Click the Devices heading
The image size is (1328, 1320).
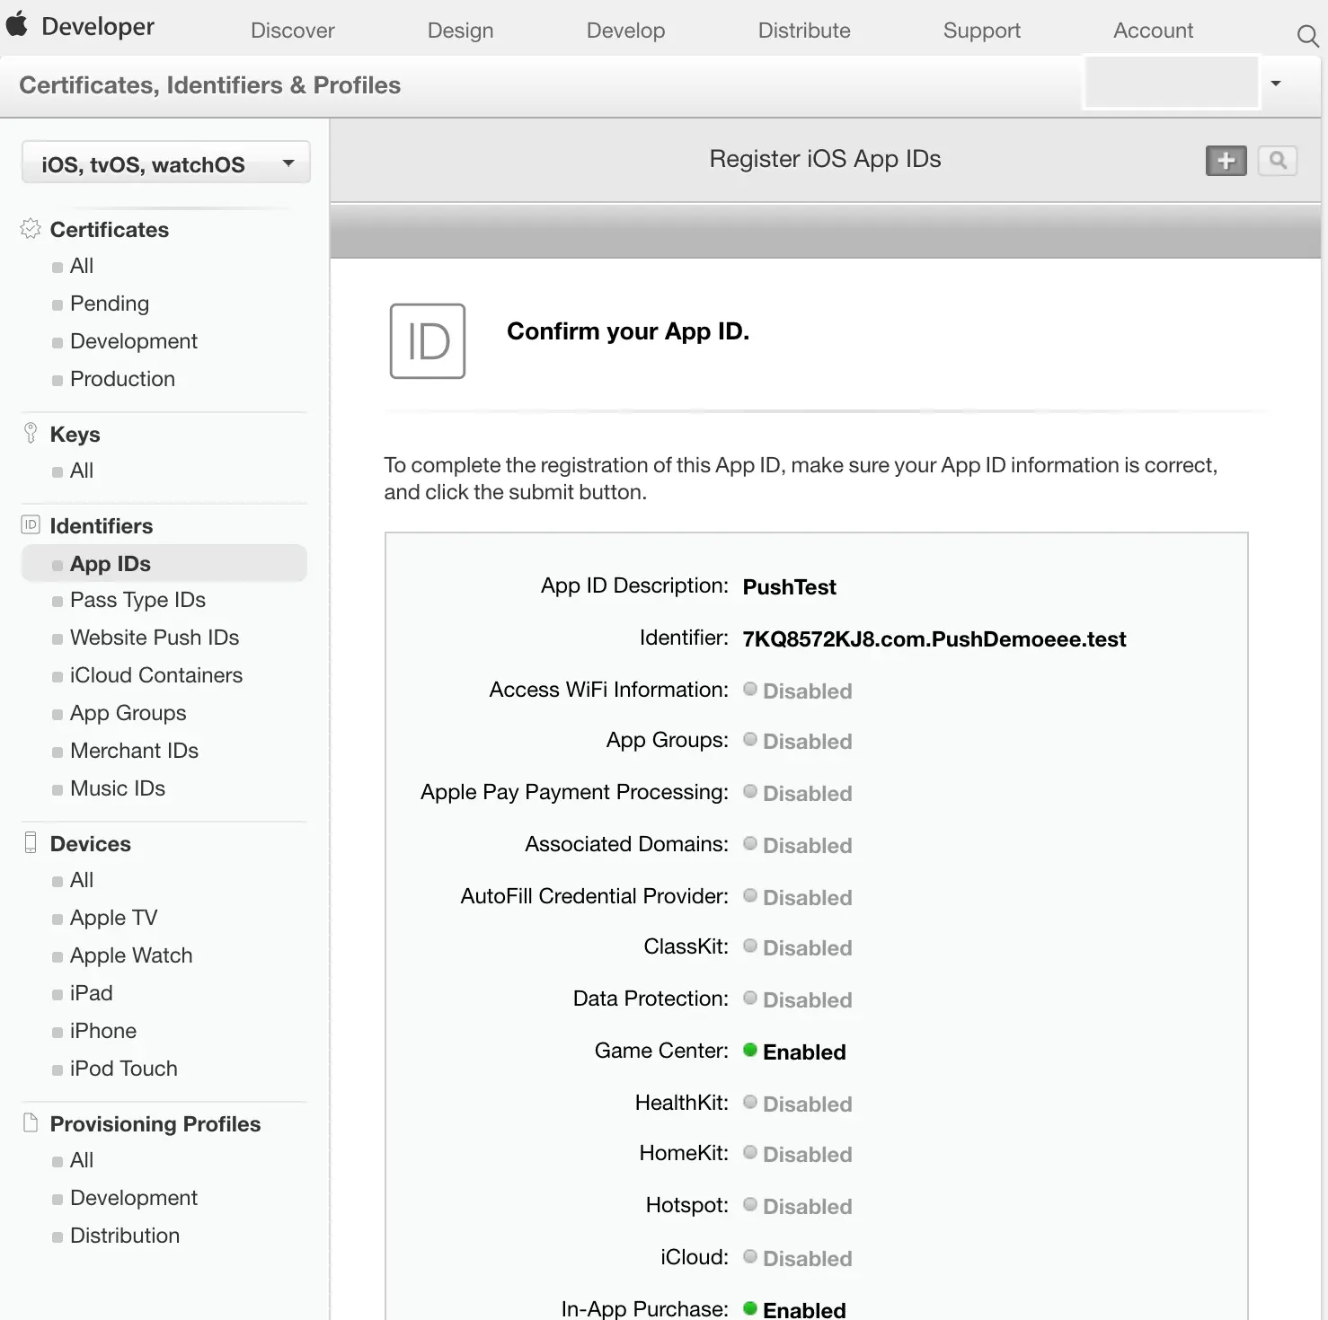[91, 844]
